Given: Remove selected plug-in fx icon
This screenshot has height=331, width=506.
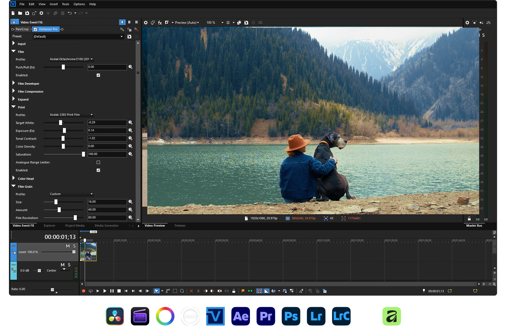Looking at the screenshot, I should pyautogui.click(x=136, y=29).
